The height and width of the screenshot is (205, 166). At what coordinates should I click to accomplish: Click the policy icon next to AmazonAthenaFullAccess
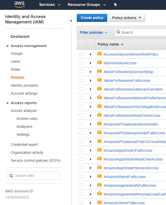(99, 176)
